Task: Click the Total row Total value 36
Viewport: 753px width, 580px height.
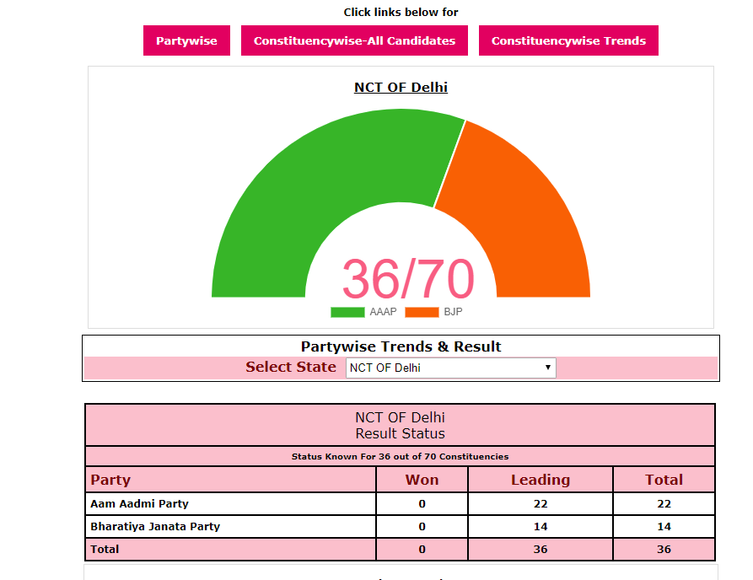Action: (664, 550)
